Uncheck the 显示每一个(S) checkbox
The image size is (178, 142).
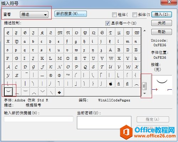click(x=108, y=23)
